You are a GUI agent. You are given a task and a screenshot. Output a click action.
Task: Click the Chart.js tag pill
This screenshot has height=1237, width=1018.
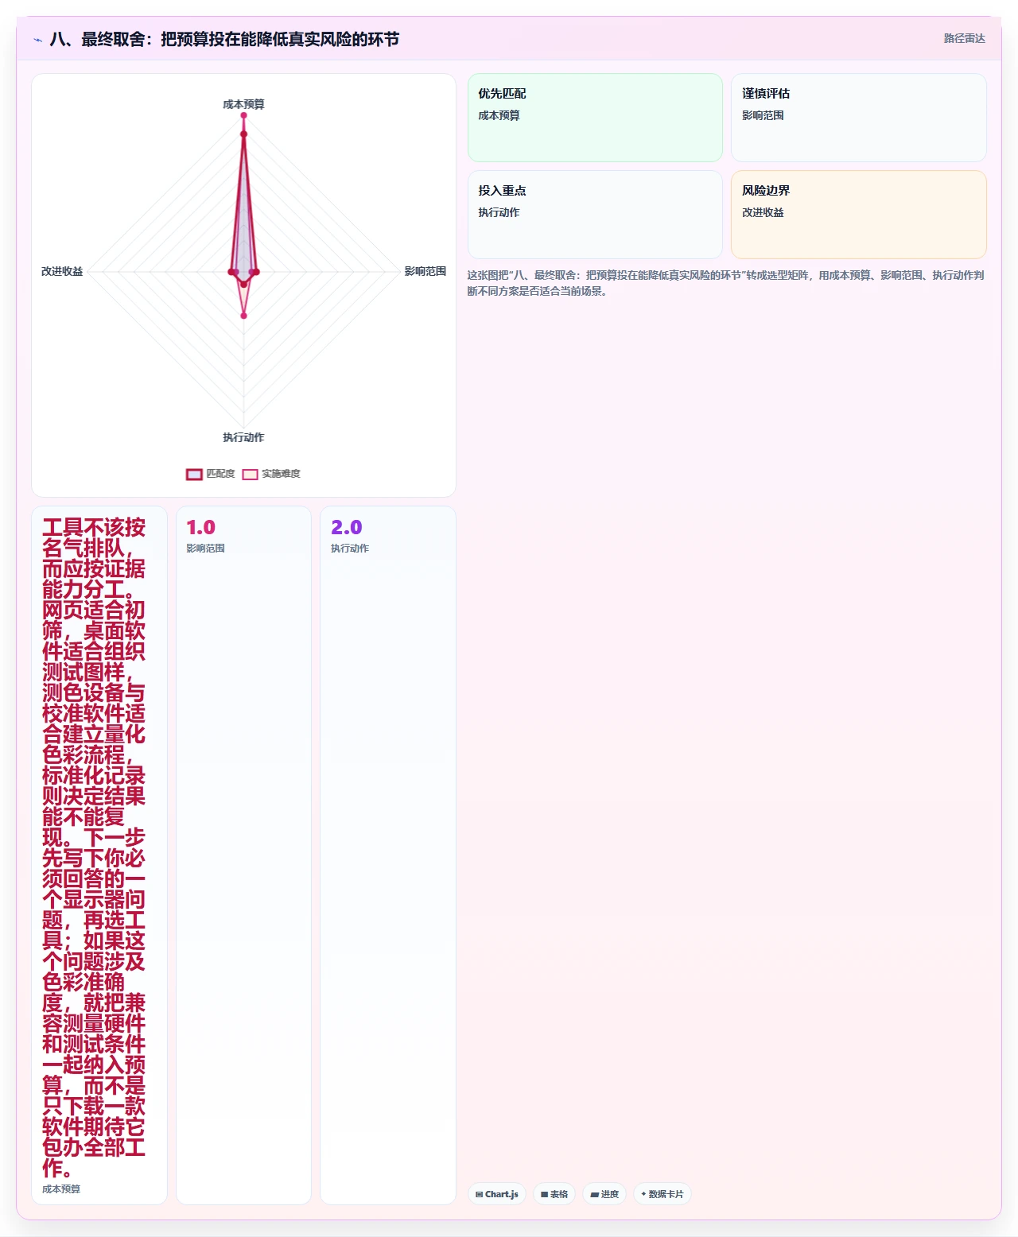pos(497,1194)
